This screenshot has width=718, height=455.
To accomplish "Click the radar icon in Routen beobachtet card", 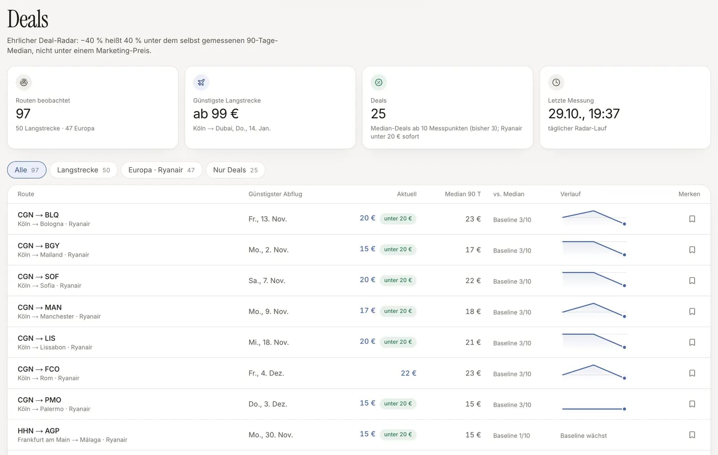I will (24, 83).
